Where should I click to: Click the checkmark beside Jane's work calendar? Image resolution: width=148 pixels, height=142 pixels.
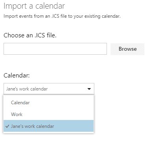coord(7,126)
